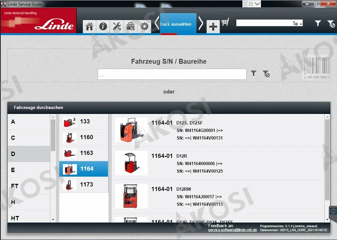Image resolution: width=337 pixels, height=240 pixels.
Task: Select series 133 in the series list
Action: click(x=84, y=122)
